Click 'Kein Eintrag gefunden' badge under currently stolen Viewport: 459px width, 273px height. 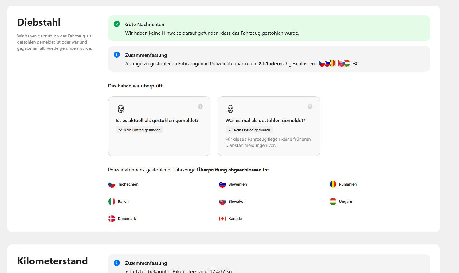click(139, 130)
